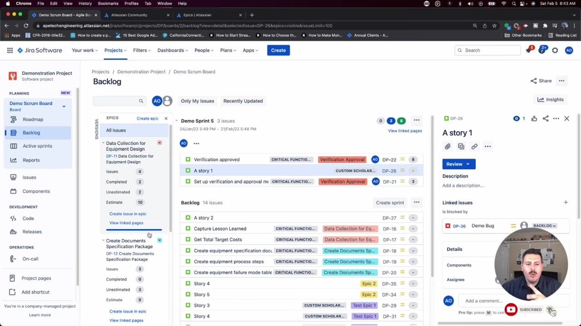Share issue DP-26 icon in detail panel
Image resolution: width=581 pixels, height=326 pixels.
point(545,119)
